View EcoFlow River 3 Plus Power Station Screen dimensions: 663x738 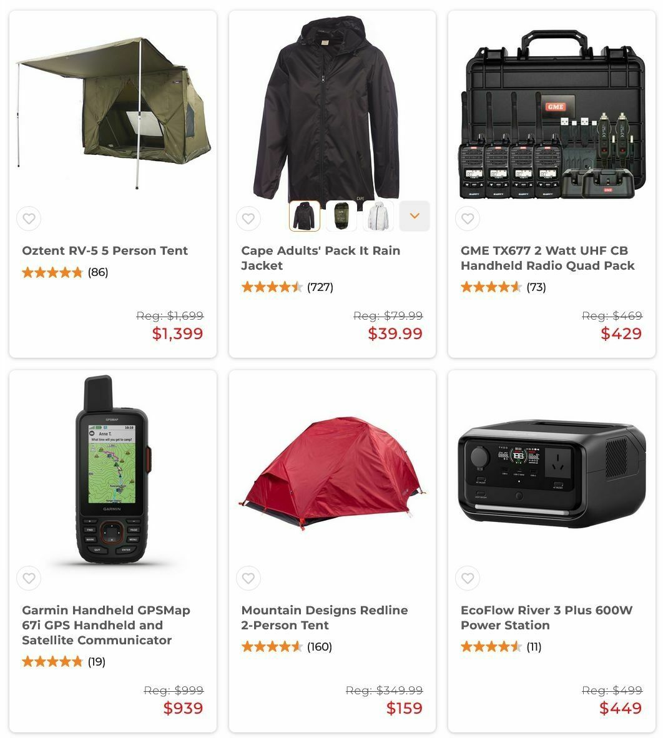pos(547,617)
